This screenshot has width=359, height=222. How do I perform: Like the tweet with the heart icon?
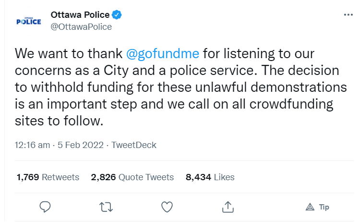pyautogui.click(x=167, y=207)
